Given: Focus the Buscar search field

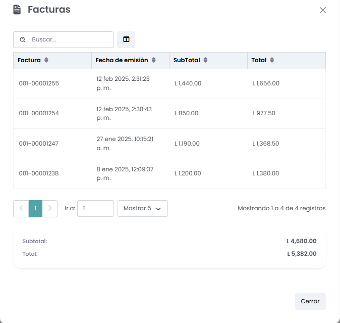Looking at the screenshot, I should click(70, 39).
